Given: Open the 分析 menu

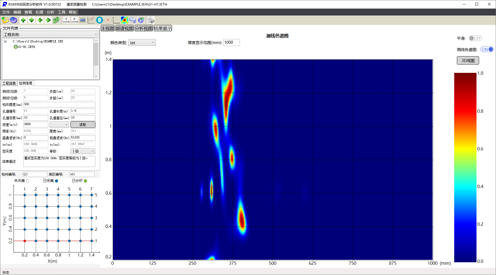Looking at the screenshot, I should click(x=50, y=12).
